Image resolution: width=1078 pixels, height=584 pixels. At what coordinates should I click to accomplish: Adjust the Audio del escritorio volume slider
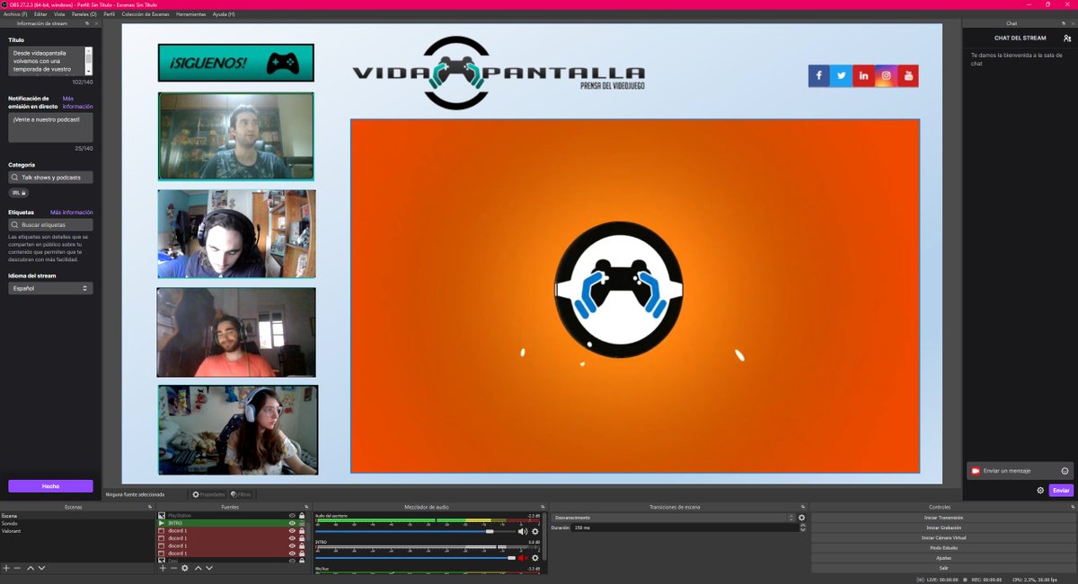[416, 532]
